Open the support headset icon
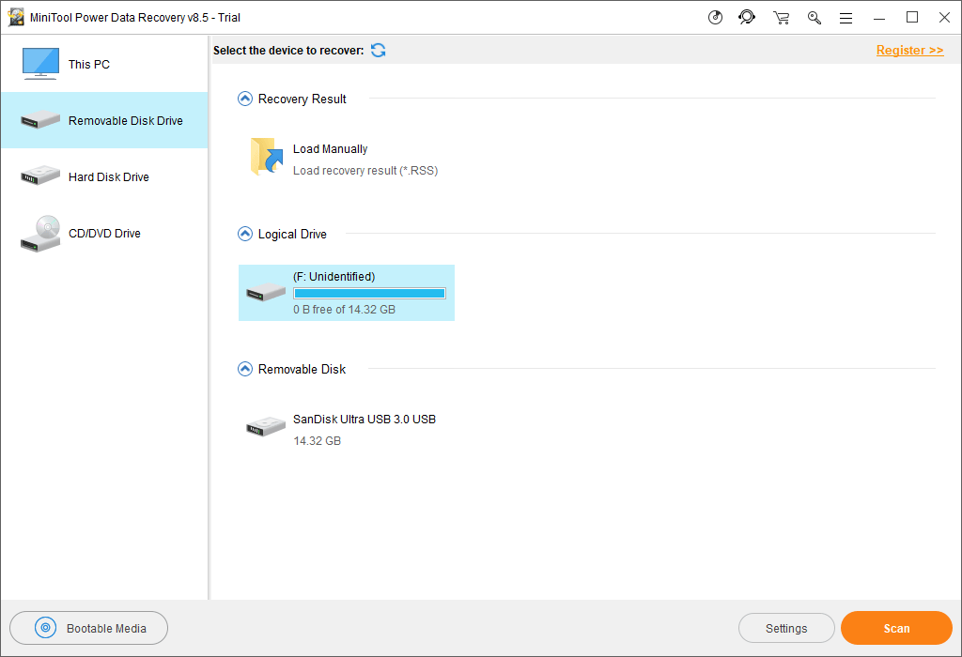962x657 pixels. click(747, 17)
